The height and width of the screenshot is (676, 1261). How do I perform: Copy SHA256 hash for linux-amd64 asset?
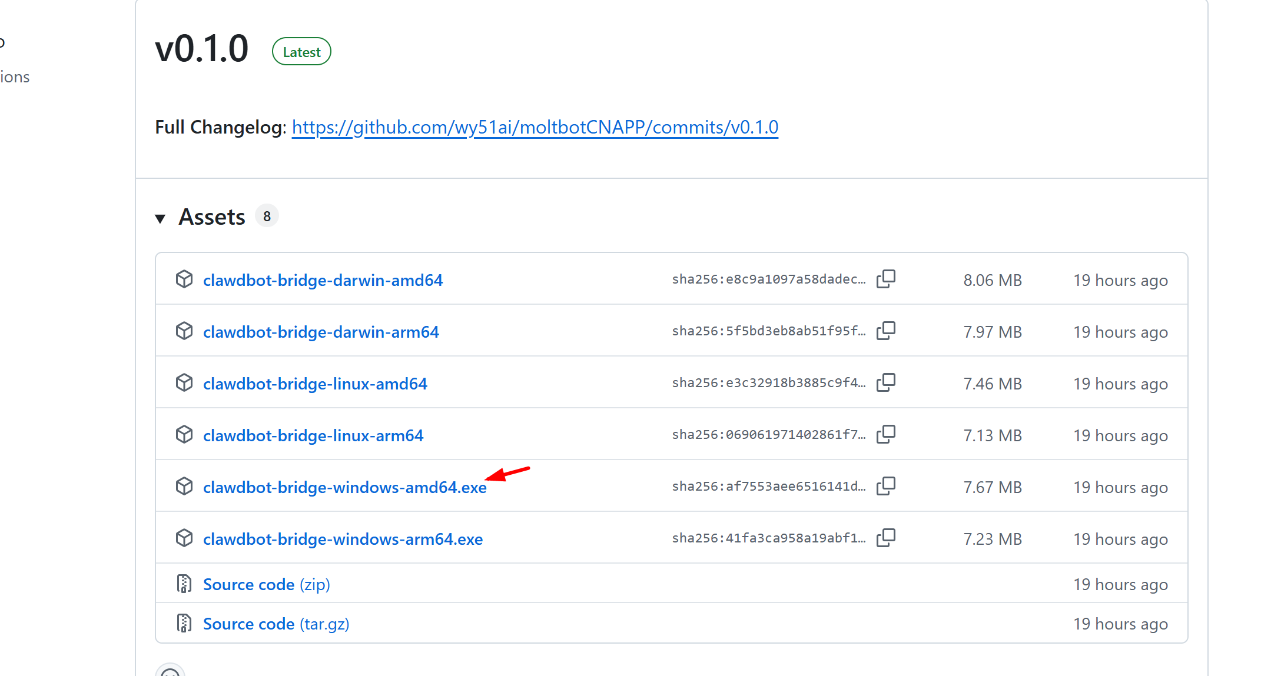(x=885, y=383)
